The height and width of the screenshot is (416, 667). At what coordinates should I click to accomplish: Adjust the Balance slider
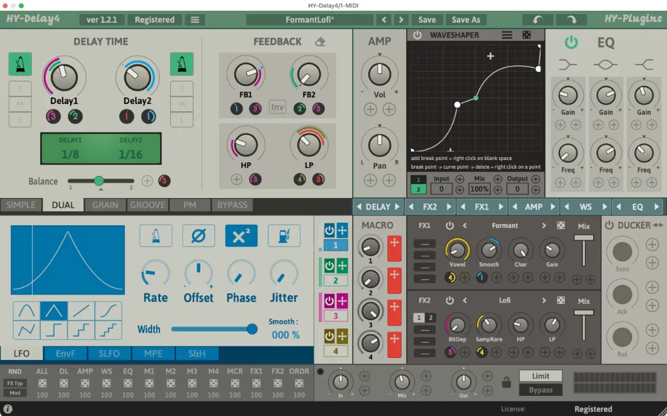(99, 181)
